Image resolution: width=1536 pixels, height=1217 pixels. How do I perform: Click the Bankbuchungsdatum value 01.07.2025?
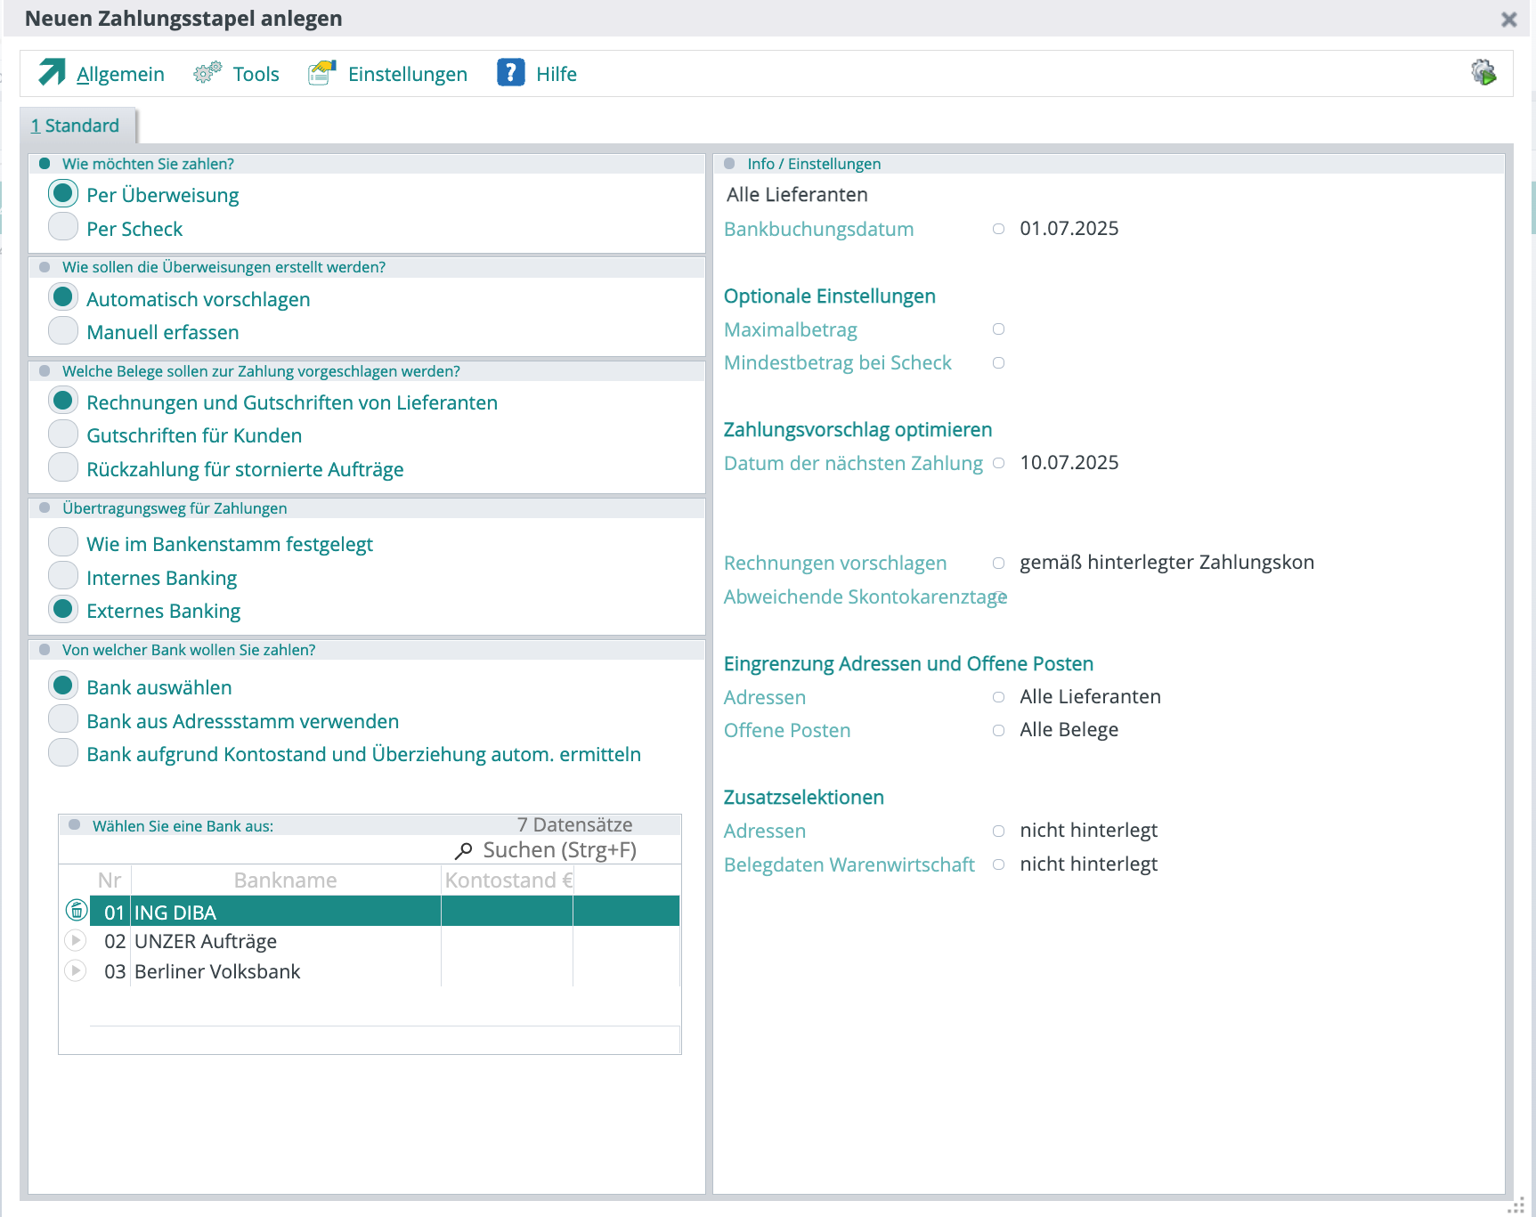(x=1069, y=229)
